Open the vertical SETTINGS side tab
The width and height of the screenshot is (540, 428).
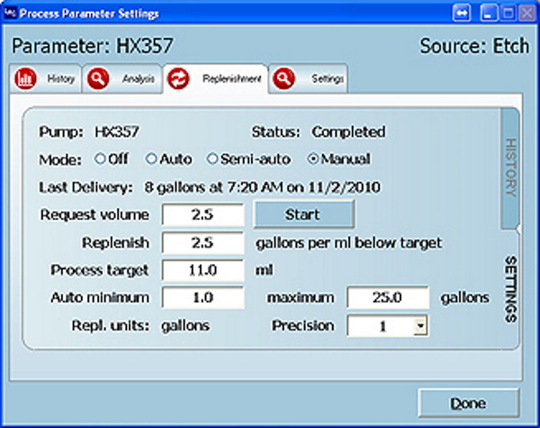[x=510, y=289]
